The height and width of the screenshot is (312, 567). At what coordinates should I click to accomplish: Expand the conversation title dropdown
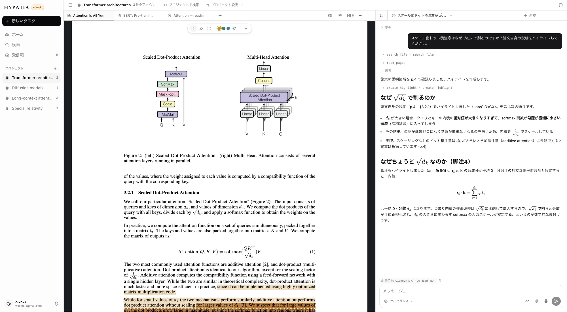[x=450, y=16]
